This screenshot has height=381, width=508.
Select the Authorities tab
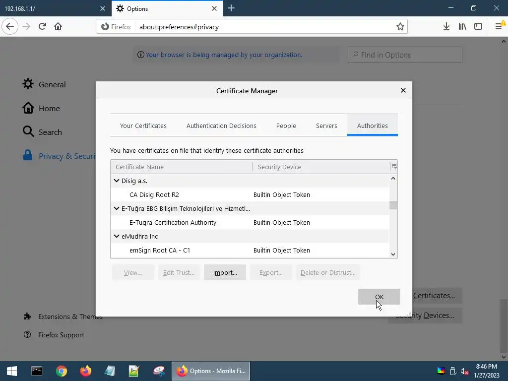(x=372, y=126)
